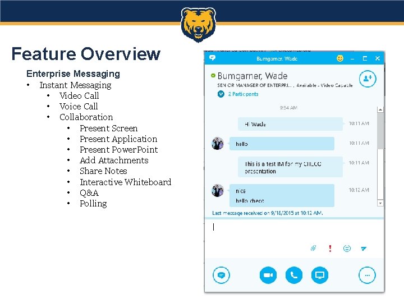This screenshot has width=404, height=303.
Task: Click the 'Feature Overview' slide title
Action: (x=86, y=54)
